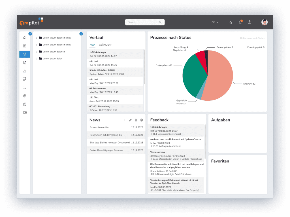Image resolution: width=290 pixels, height=217 pixels.
Task: Expand the 'Lorem ipsum dolor sit' folder
Action: [37, 52]
